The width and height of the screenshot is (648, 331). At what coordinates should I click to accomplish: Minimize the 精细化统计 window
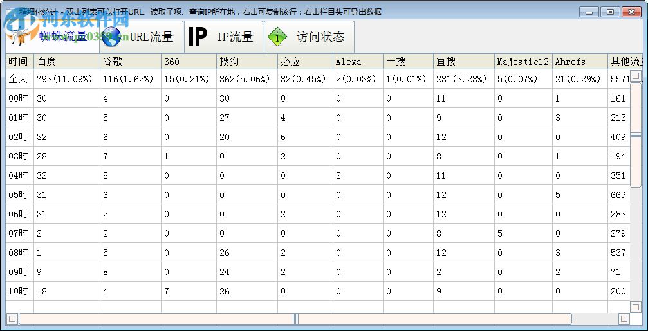click(589, 12)
